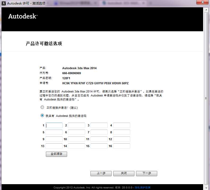Click the copyright 2012 Autodesk footer text
Viewport: 210px width, 190px height.
pos(84,188)
